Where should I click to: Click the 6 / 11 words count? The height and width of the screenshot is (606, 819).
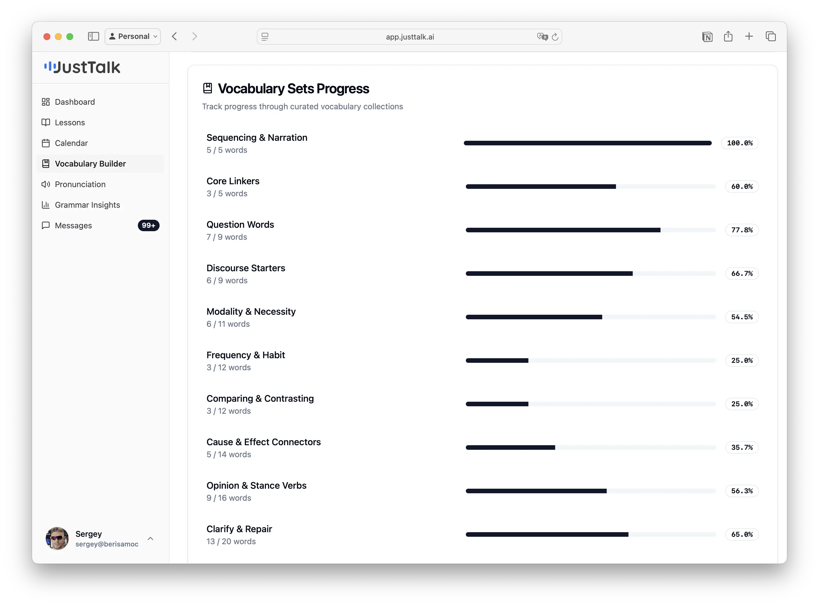pyautogui.click(x=228, y=324)
